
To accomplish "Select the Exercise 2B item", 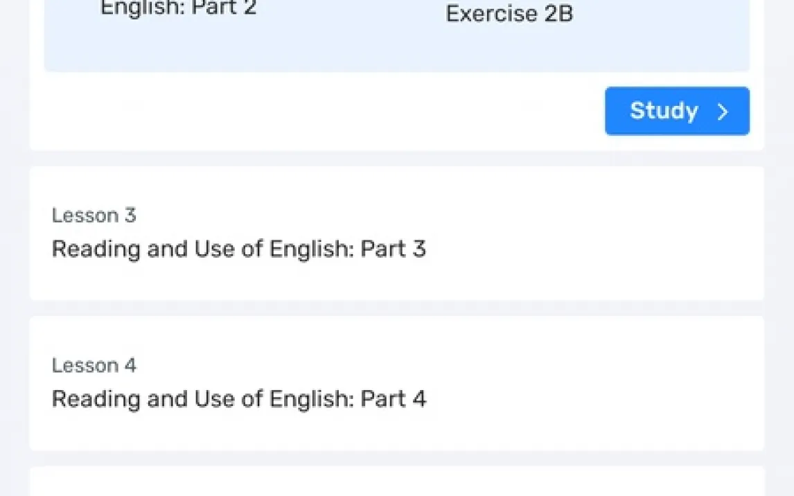I will pyautogui.click(x=509, y=14).
